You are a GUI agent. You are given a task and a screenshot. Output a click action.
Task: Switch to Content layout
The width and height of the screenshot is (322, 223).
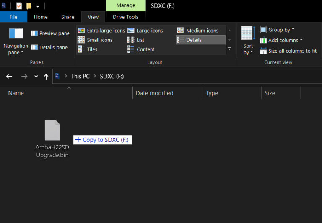141,49
